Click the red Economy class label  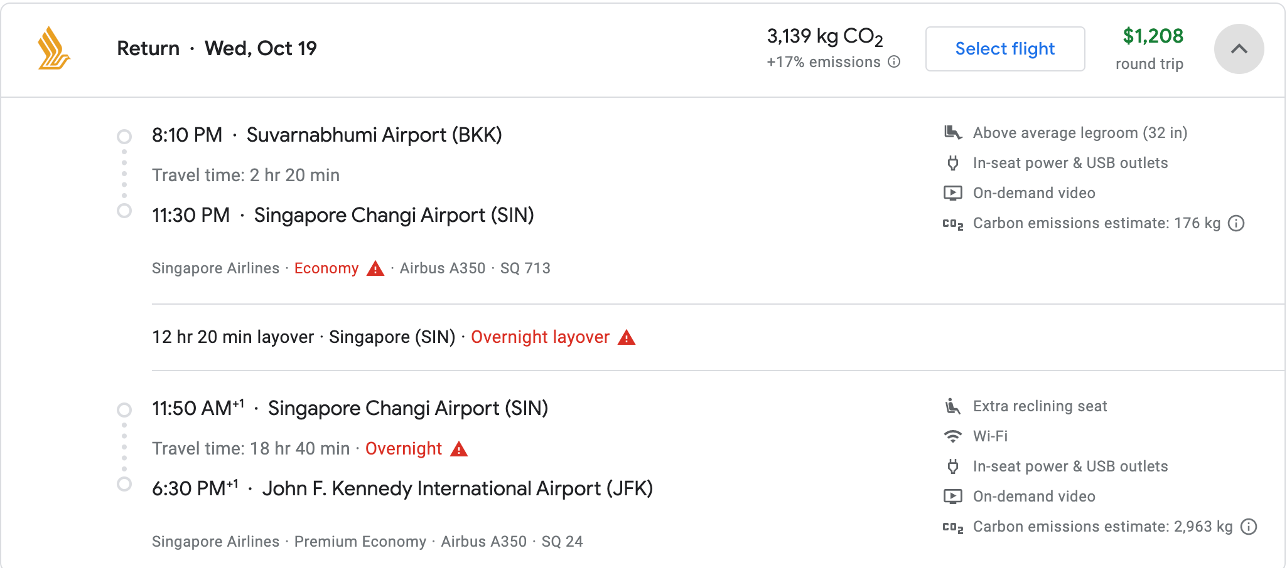pyautogui.click(x=326, y=268)
